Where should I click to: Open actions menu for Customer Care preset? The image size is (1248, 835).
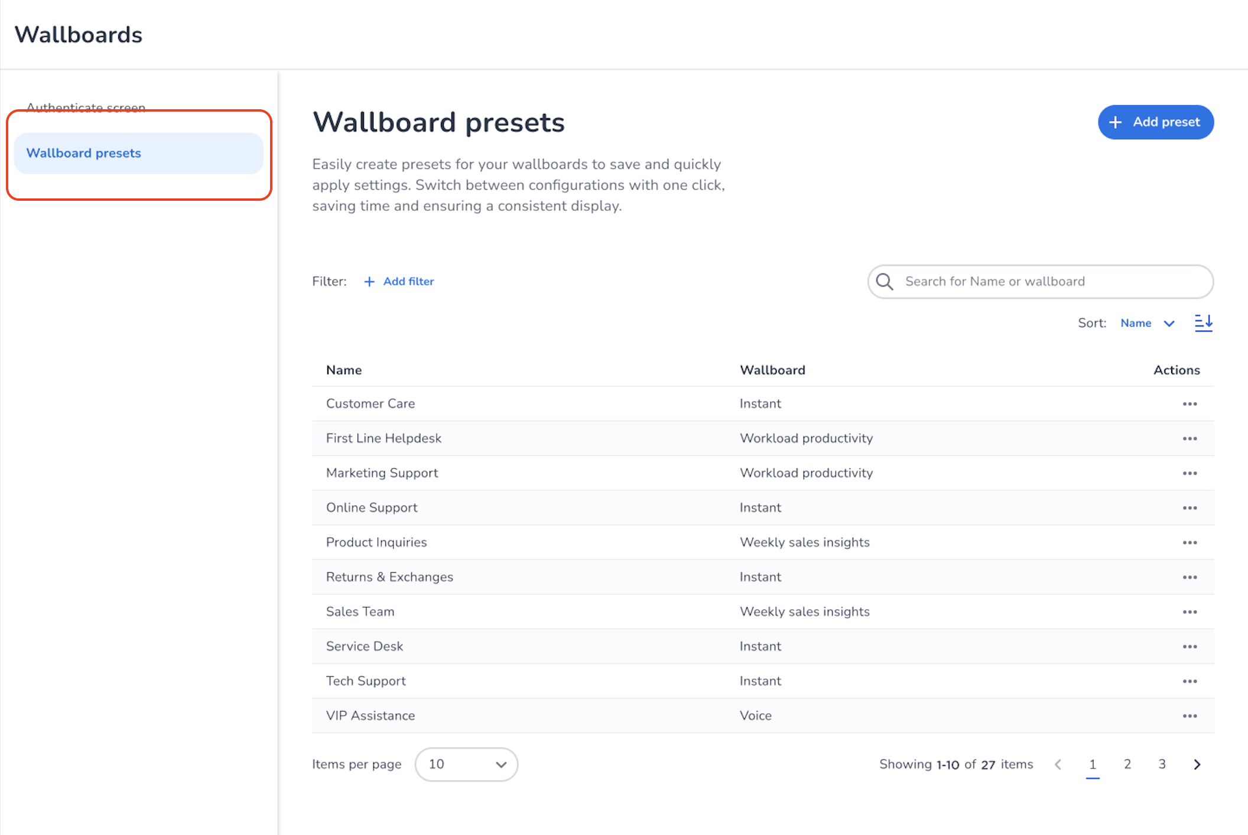pos(1189,404)
